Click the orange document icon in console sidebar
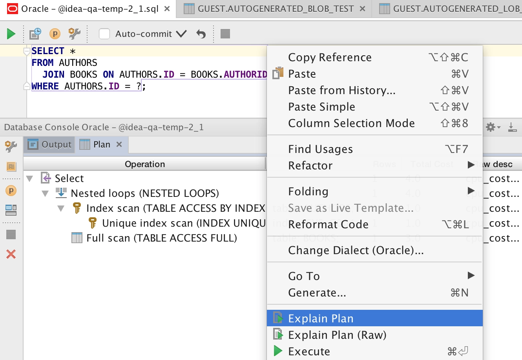Image resolution: width=522 pixels, height=360 pixels. pos(11,167)
